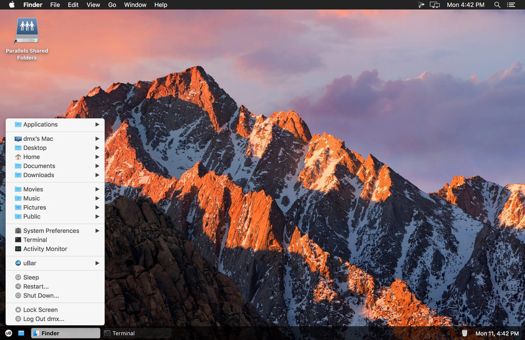Click the uBar menu button in taskbar

point(8,333)
